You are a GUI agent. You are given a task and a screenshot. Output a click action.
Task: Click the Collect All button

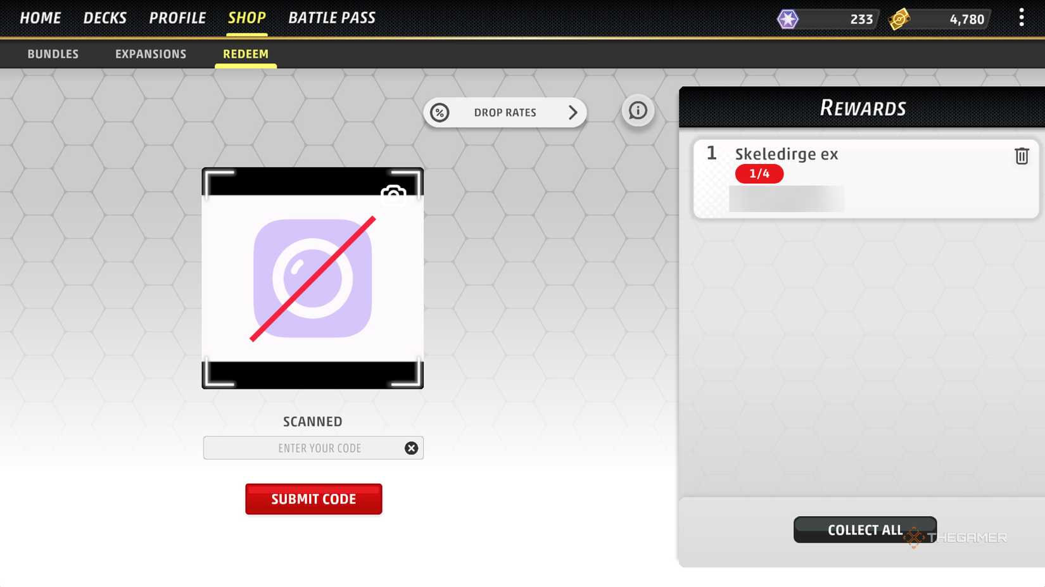(865, 529)
